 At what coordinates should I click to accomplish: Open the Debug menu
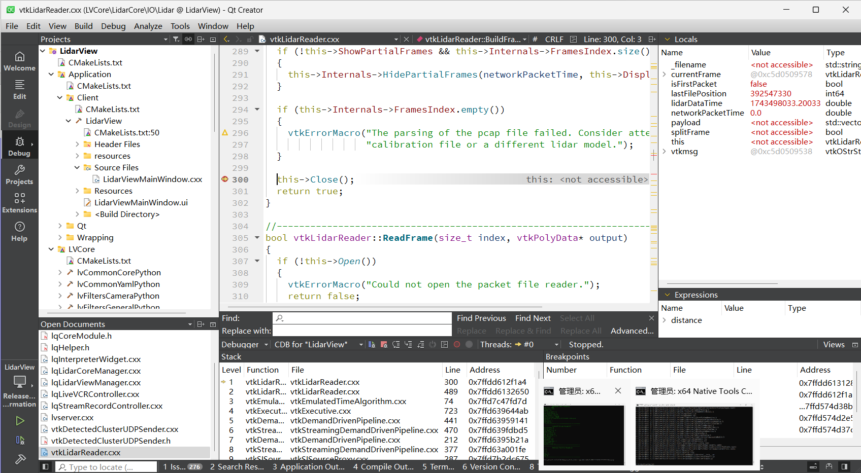(113, 26)
